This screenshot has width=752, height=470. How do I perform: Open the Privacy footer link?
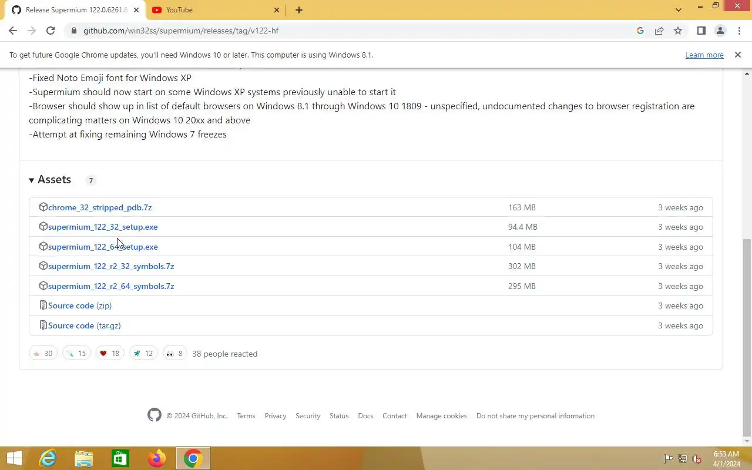click(x=276, y=416)
